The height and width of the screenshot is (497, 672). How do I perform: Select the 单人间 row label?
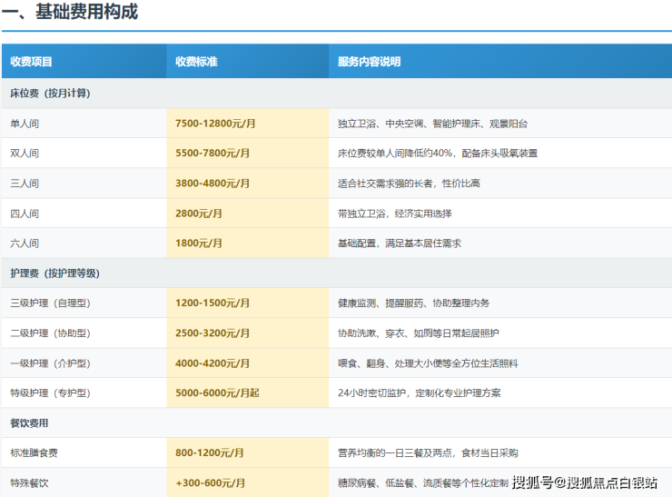25,124
